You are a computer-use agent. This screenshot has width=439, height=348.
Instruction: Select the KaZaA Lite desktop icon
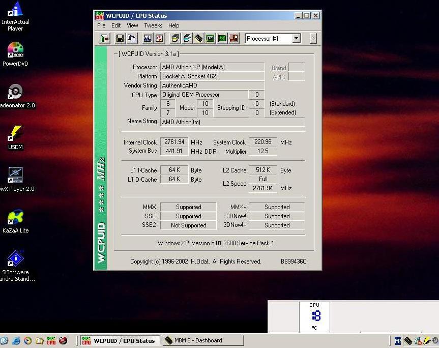[x=15, y=221]
